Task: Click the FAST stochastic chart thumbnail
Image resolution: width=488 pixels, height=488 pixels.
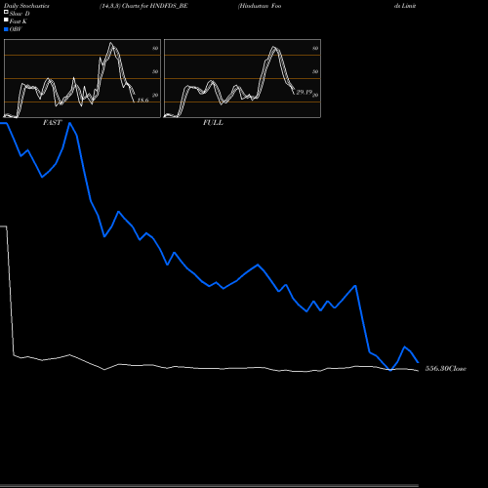Action: 82,78
